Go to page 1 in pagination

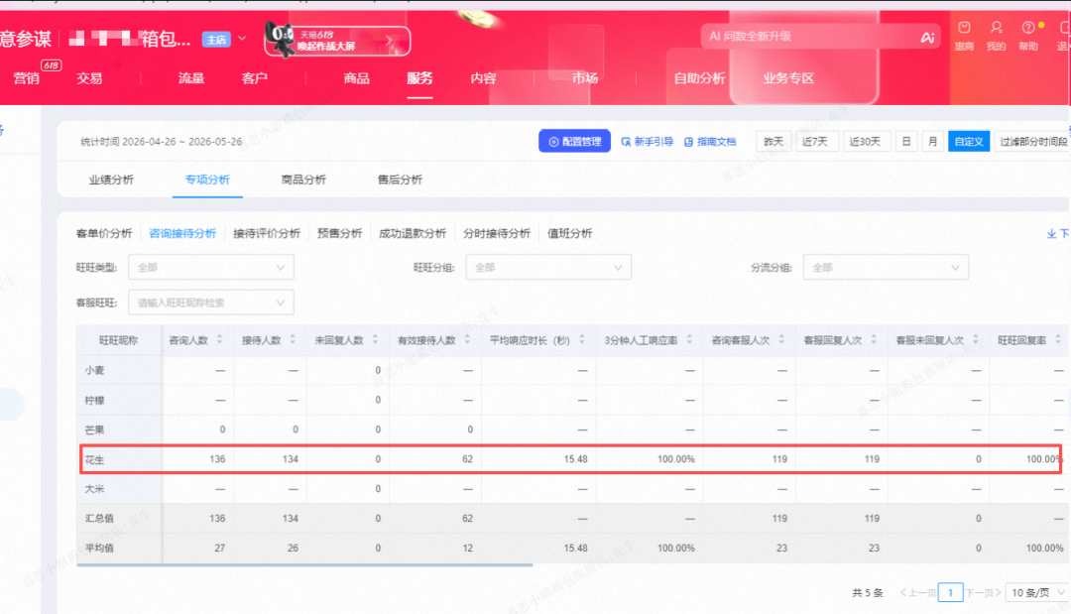click(950, 593)
